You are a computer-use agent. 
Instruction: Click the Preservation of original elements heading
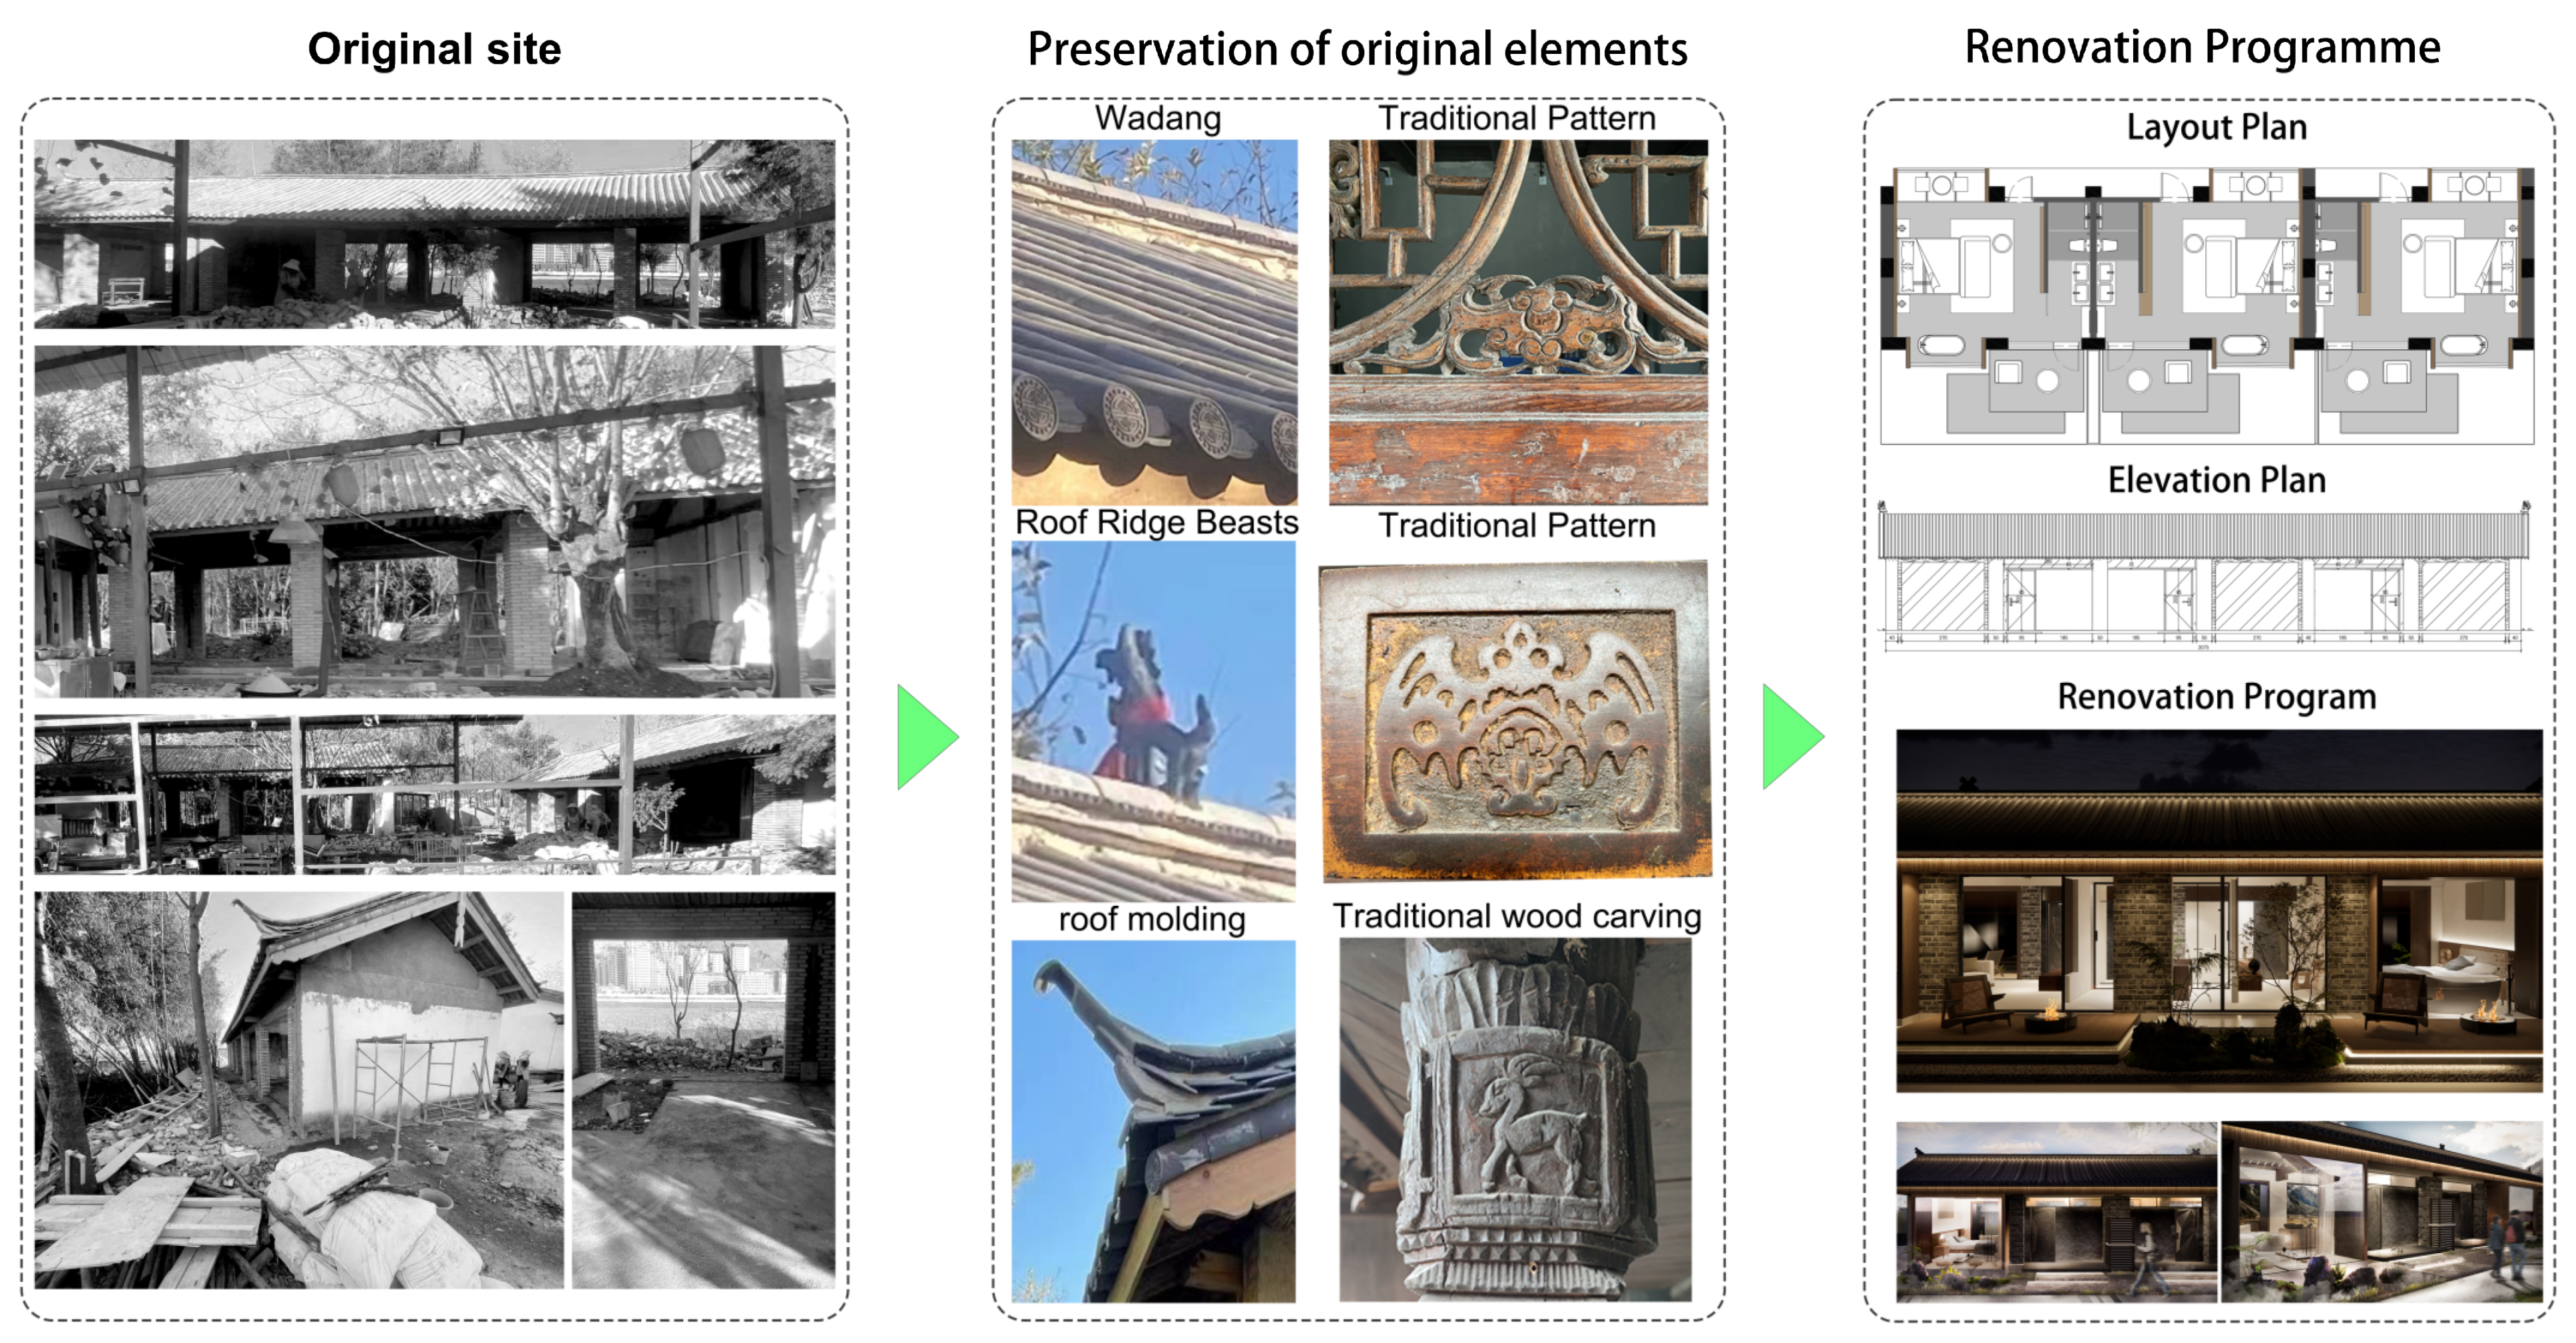click(x=1357, y=49)
